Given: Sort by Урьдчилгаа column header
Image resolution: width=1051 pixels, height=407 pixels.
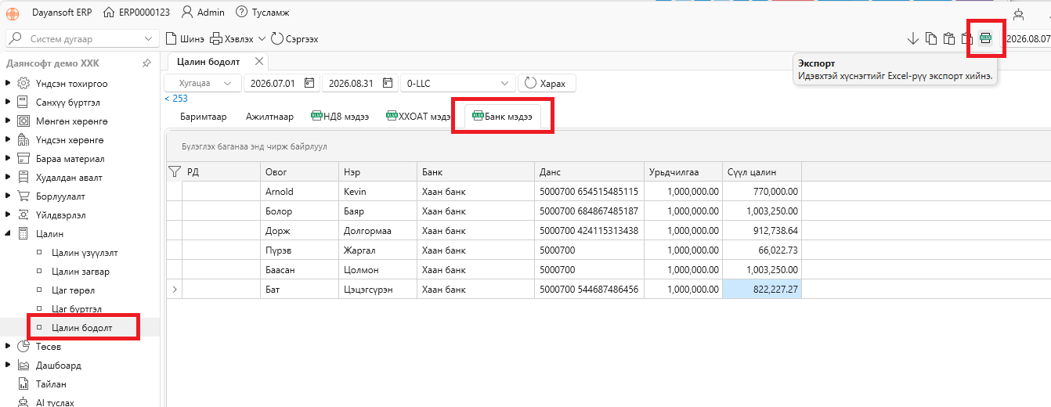Looking at the screenshot, I should pos(684,171).
